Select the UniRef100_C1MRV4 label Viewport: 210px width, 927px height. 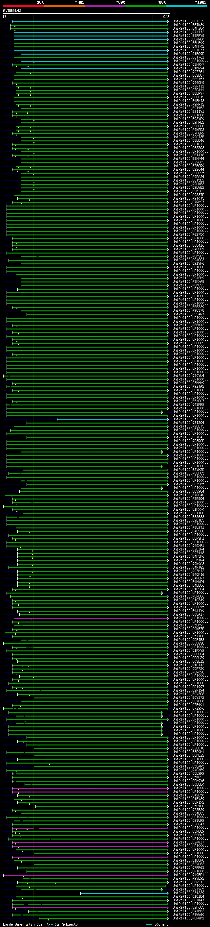[x=188, y=68]
